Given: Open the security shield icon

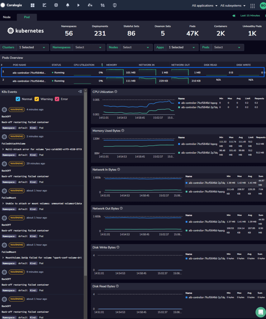Looking at the screenshot, I should (x=115, y=5).
